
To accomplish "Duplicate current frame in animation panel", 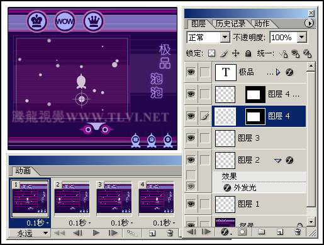I will click(x=152, y=233).
